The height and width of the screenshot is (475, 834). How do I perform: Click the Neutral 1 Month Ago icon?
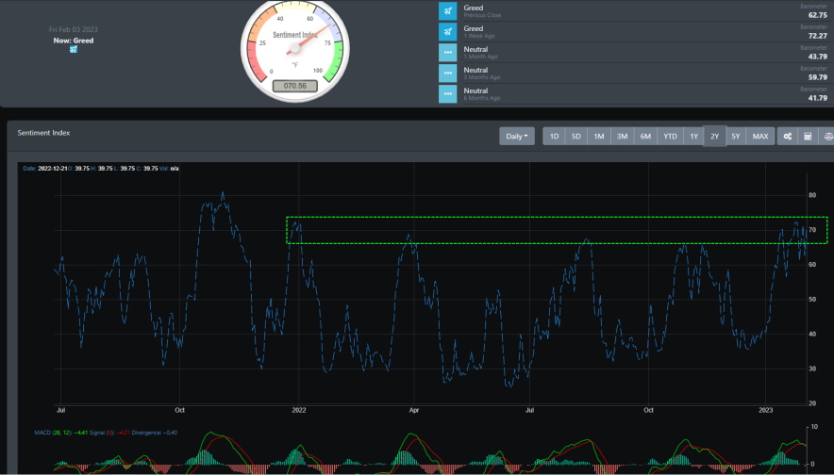[448, 53]
